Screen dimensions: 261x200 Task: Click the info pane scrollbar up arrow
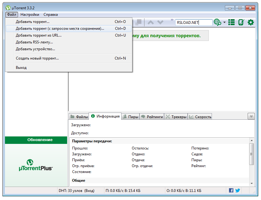coord(252,140)
